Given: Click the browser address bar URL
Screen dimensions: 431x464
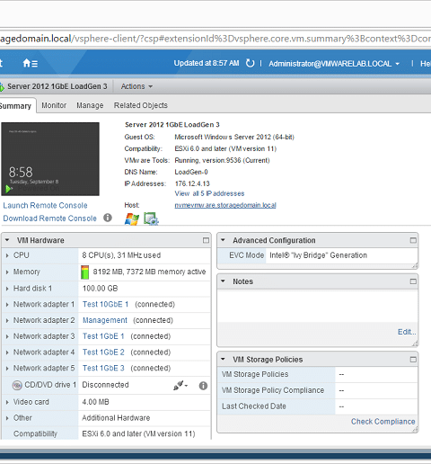Looking at the screenshot, I should click(x=215, y=39).
